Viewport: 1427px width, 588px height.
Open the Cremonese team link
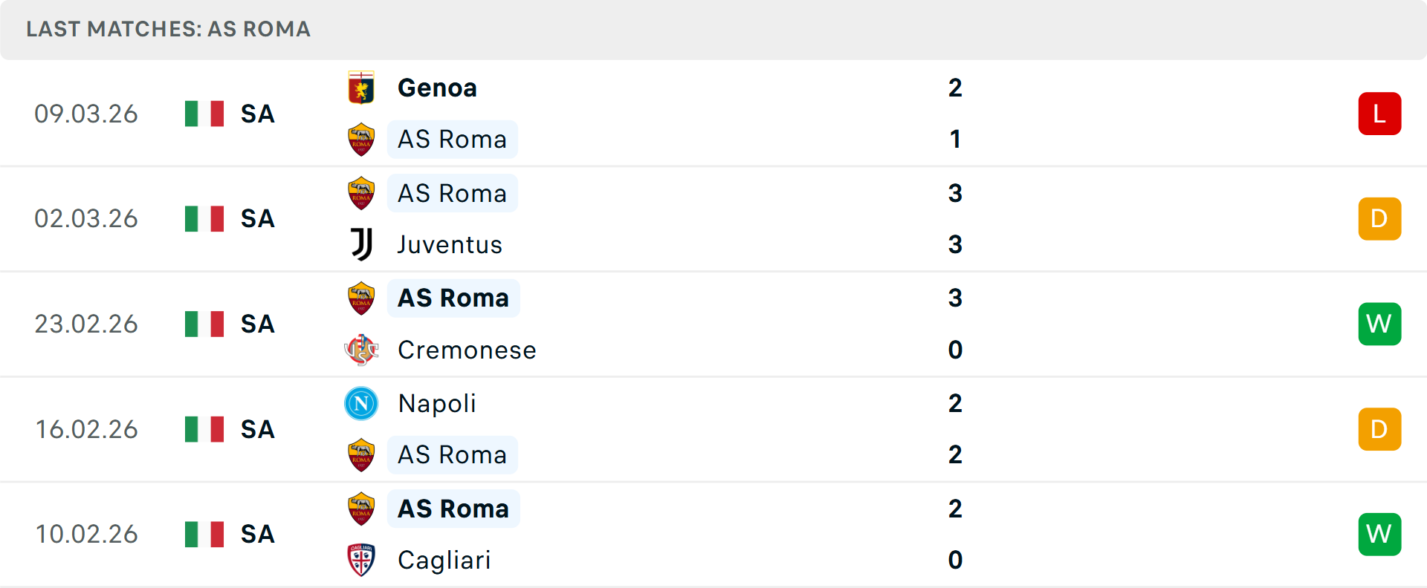coord(467,350)
